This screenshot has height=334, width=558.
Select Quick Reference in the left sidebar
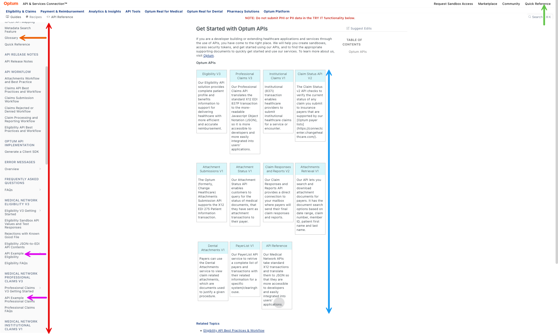click(x=17, y=44)
